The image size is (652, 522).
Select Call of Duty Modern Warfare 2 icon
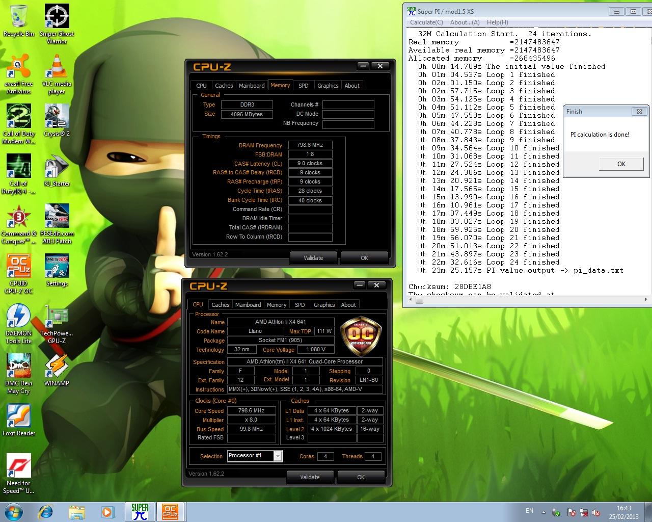19,124
